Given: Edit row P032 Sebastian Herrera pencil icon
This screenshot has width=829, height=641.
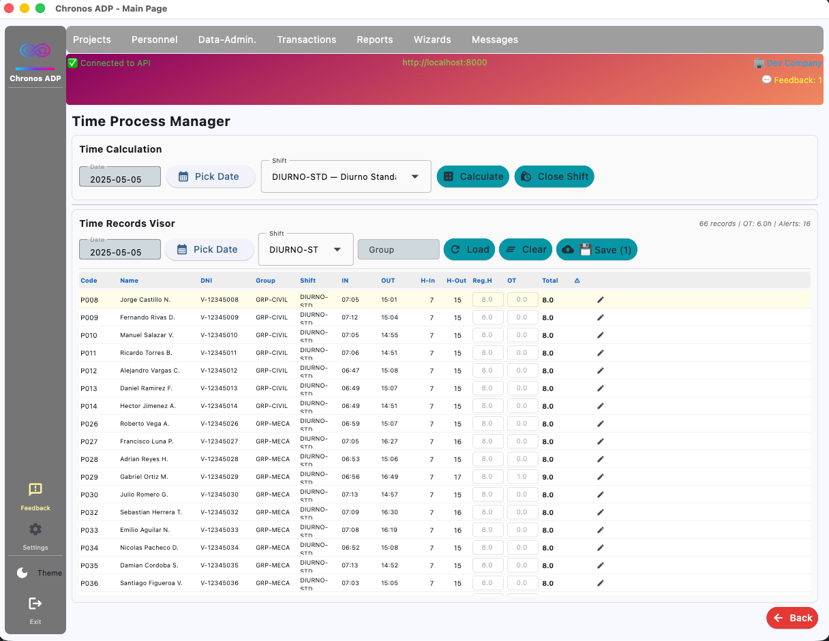Looking at the screenshot, I should tap(601, 512).
